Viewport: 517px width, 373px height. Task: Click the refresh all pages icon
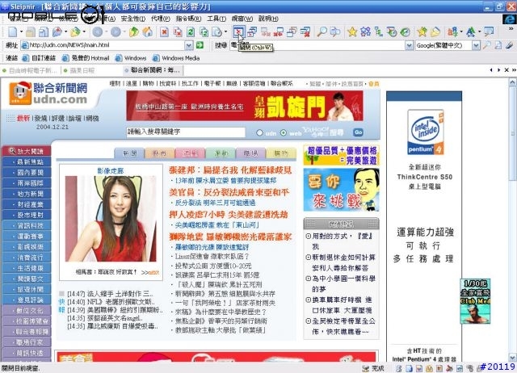(204, 32)
